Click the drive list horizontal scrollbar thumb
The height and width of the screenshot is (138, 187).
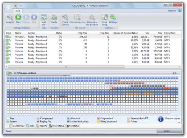tap(66, 67)
